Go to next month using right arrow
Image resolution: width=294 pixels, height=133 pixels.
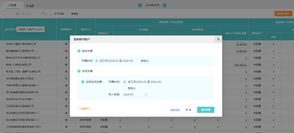pyautogui.click(x=164, y=5)
